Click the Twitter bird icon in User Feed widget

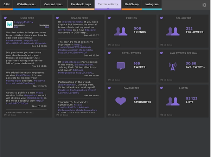click(5, 18)
